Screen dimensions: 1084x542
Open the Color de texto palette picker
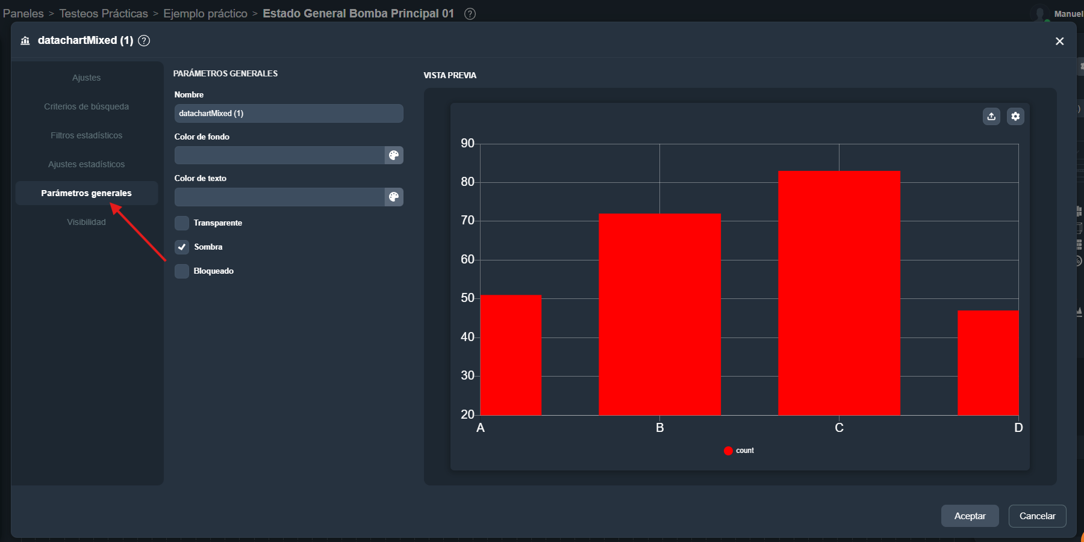tap(394, 197)
